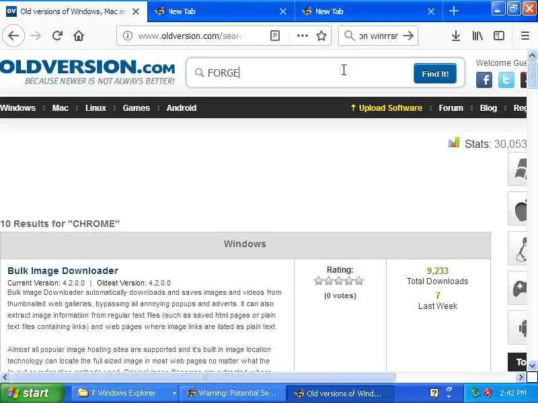Go back using the browser back arrow

tap(13, 36)
